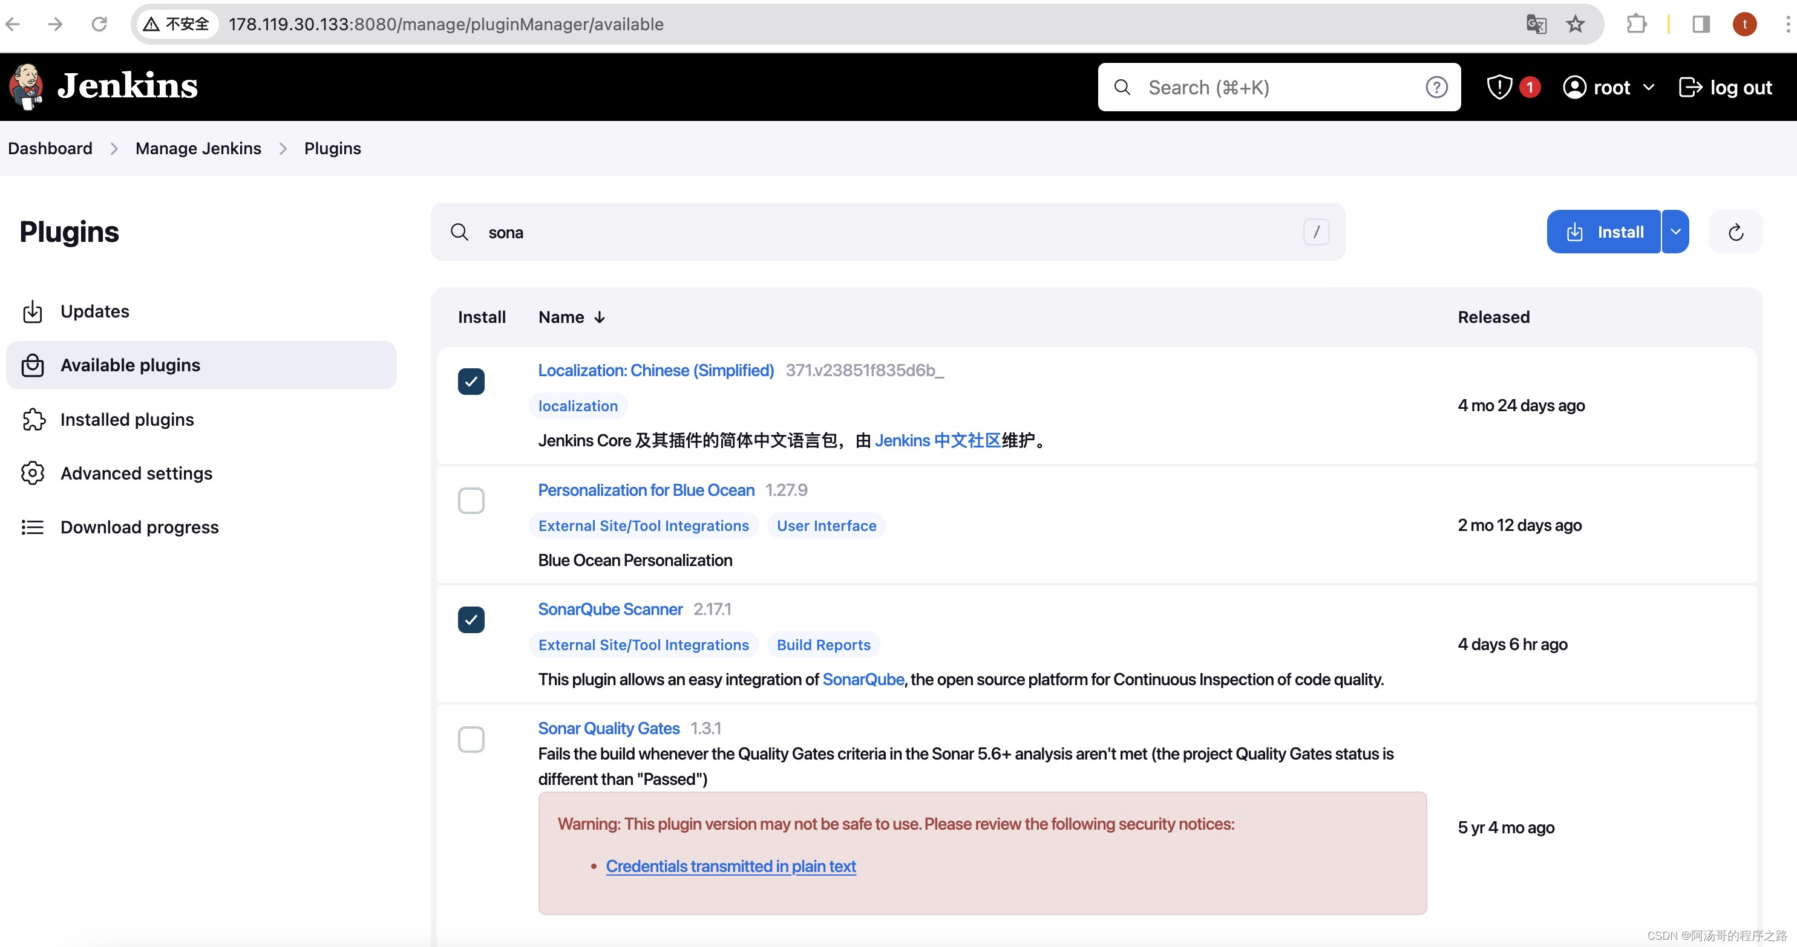Click the Plugins breadcrumb
This screenshot has height=947, width=1797.
coord(333,149)
